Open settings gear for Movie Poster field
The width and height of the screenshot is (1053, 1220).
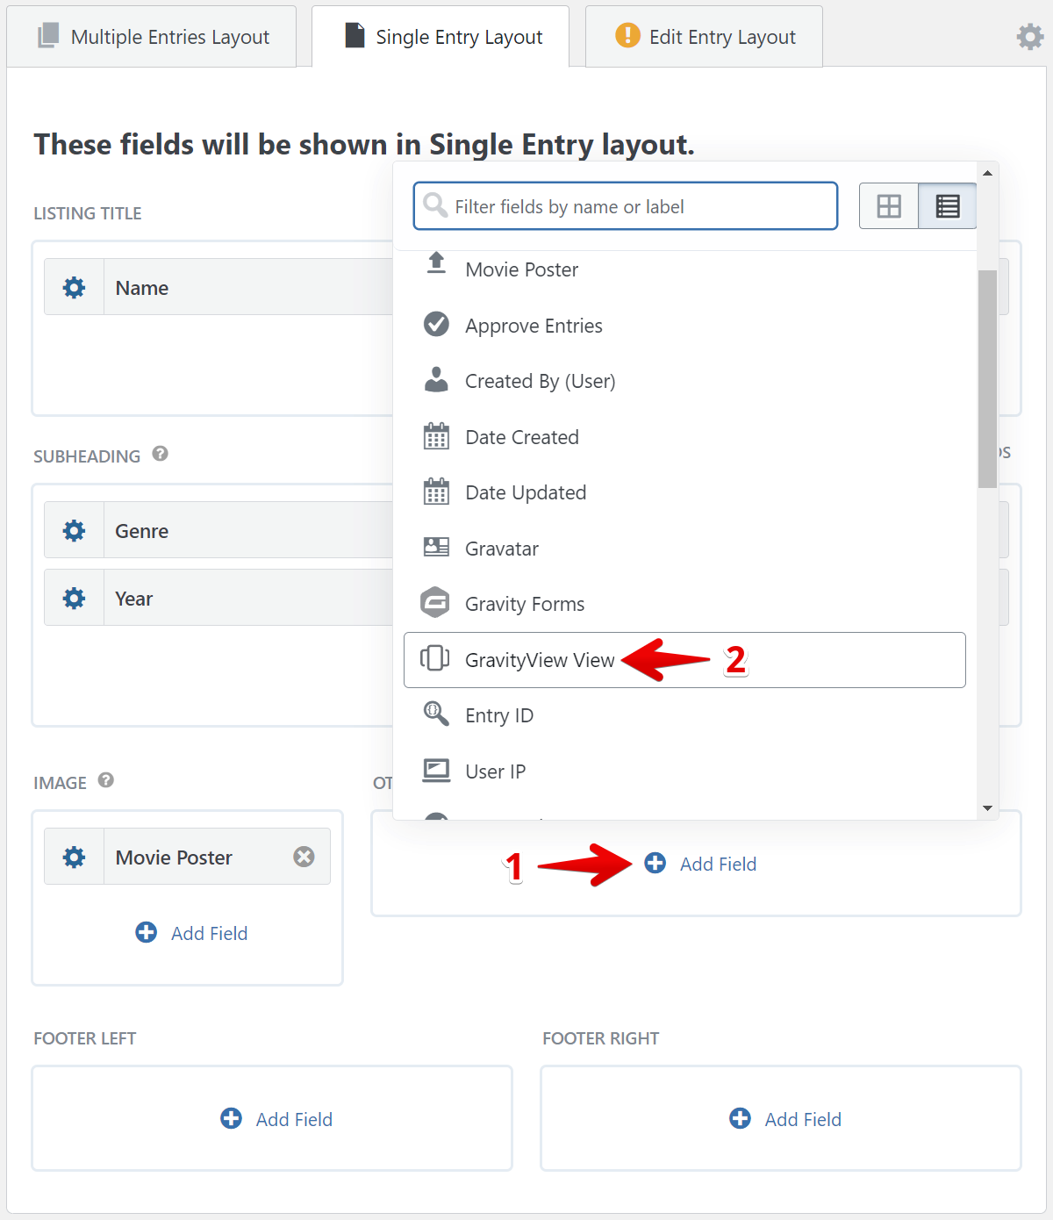pos(75,858)
